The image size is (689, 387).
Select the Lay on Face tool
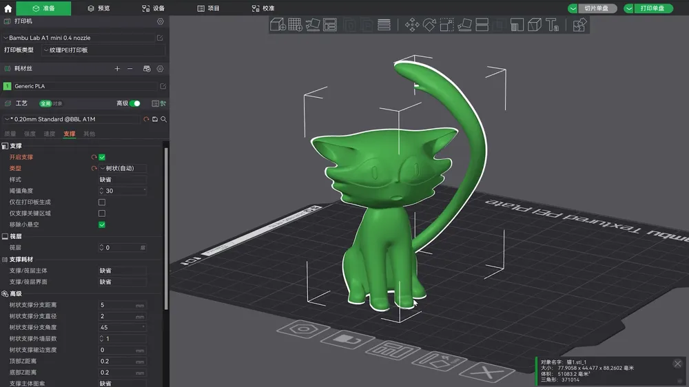point(464,25)
